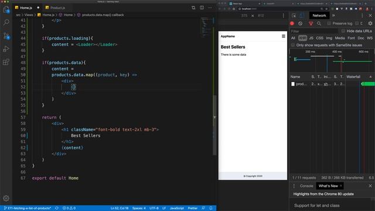Click the editor minimap preview
Screen dimensions: 375x211
point(206,27)
